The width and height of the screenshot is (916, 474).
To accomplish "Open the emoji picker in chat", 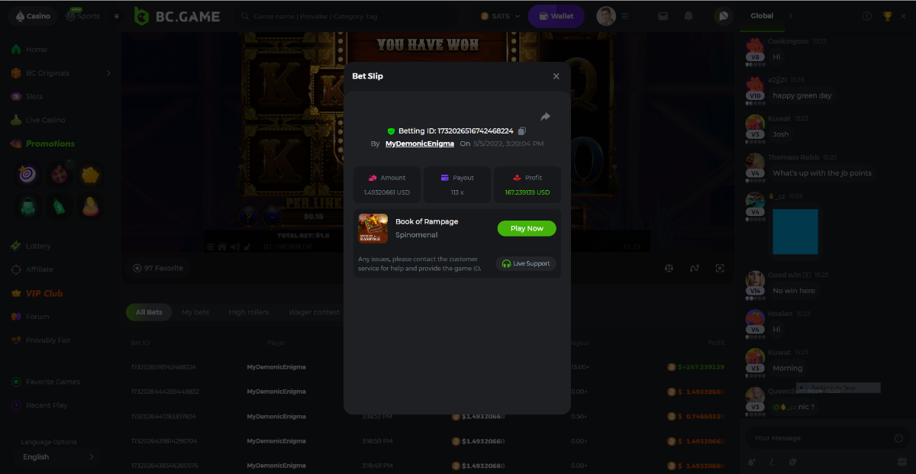I will pyautogui.click(x=898, y=438).
